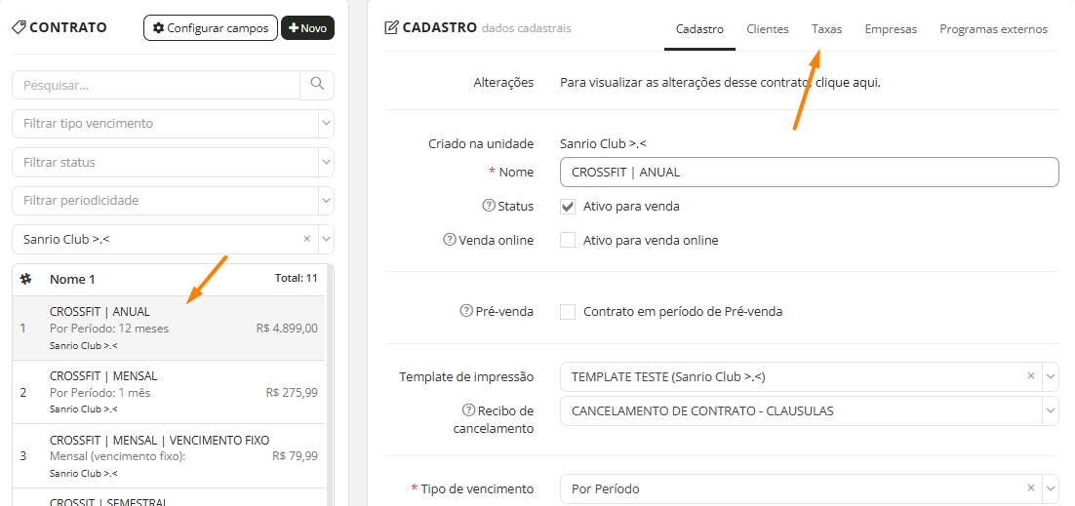Click the Recibo de cancelamento help icon
This screenshot has width=1075, height=506.
point(468,410)
